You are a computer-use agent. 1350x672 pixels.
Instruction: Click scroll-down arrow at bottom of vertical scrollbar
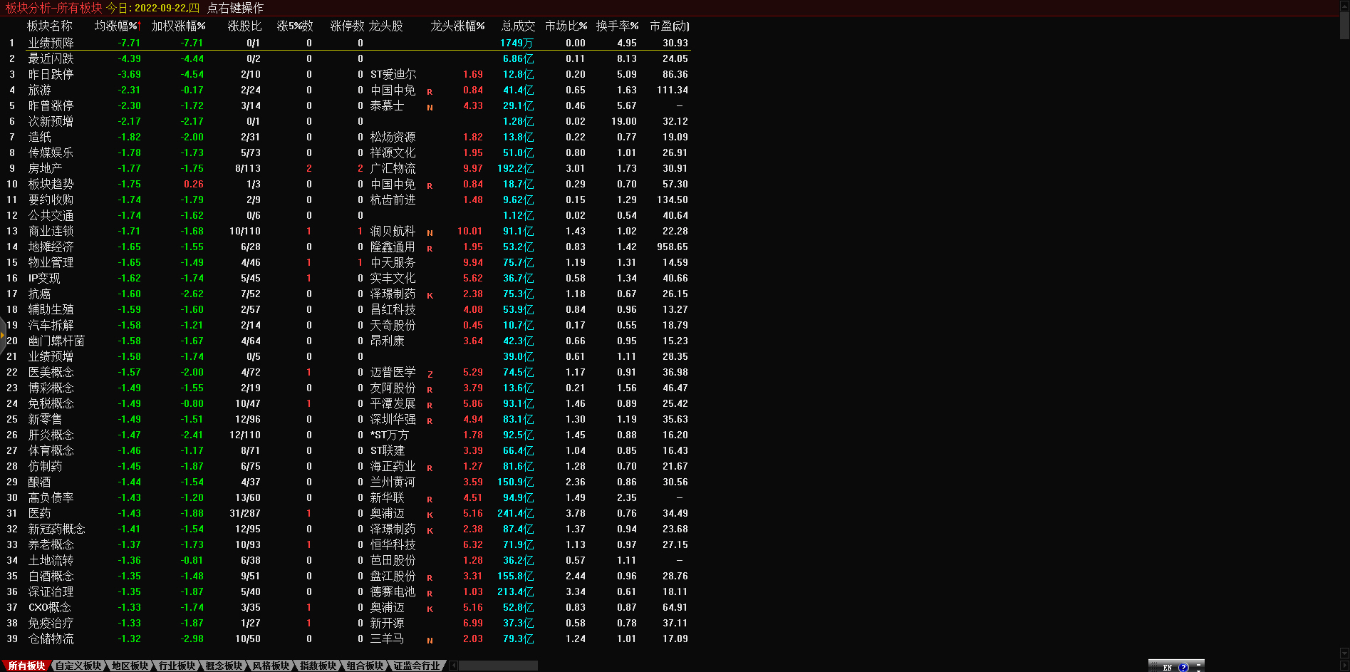(x=1344, y=653)
